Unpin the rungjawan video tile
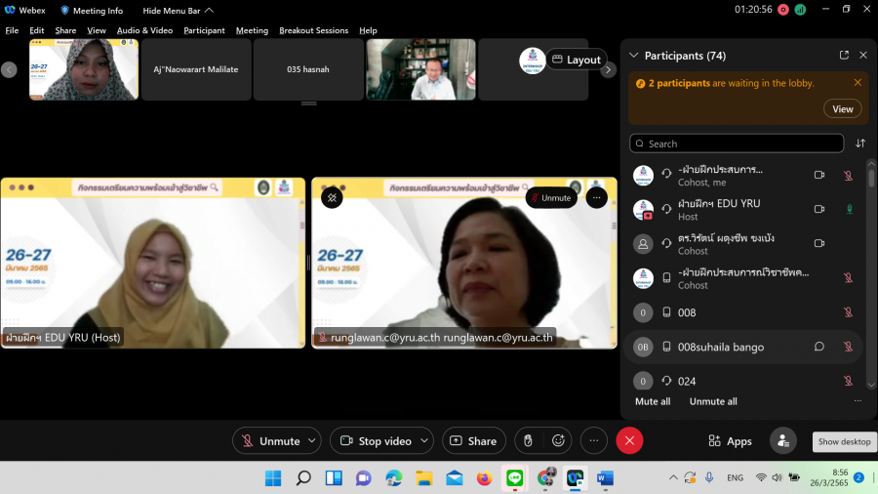This screenshot has height=494, width=878. click(x=332, y=197)
